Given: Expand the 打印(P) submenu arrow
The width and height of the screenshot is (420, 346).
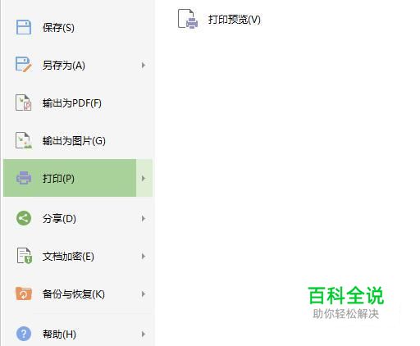Looking at the screenshot, I should (144, 178).
